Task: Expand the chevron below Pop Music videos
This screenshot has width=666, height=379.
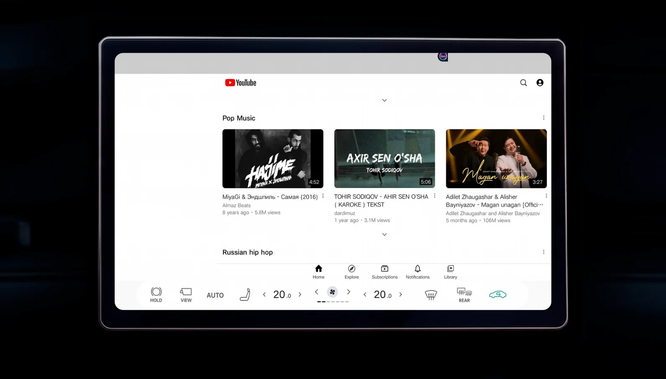Action: point(385,235)
